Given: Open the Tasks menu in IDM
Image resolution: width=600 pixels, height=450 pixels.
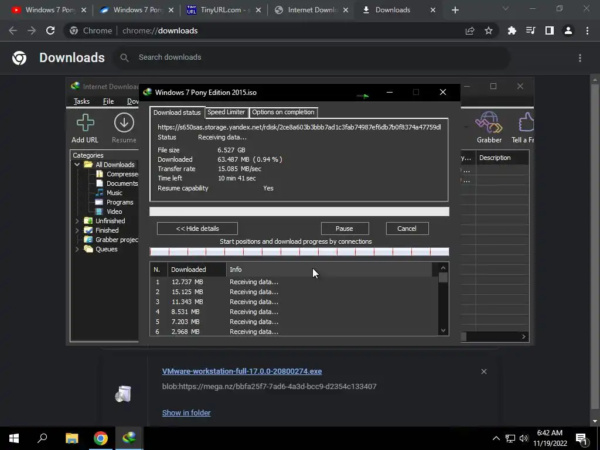Looking at the screenshot, I should point(81,101).
